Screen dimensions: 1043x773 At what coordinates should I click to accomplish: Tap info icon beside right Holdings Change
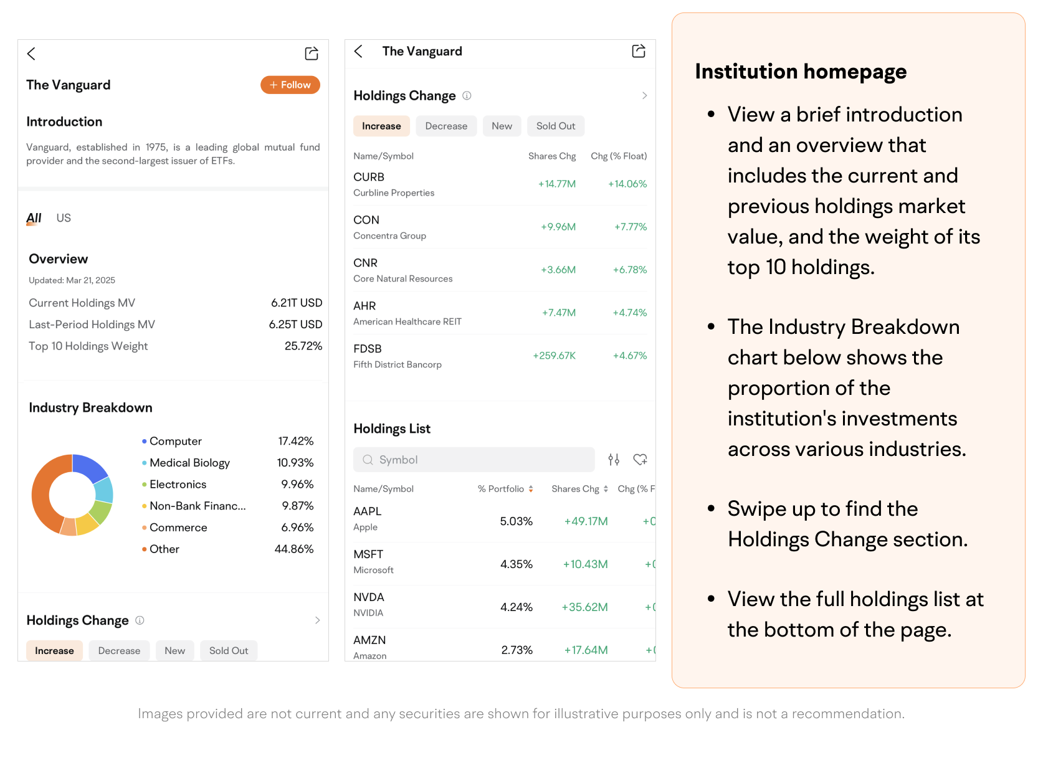pyautogui.click(x=467, y=96)
